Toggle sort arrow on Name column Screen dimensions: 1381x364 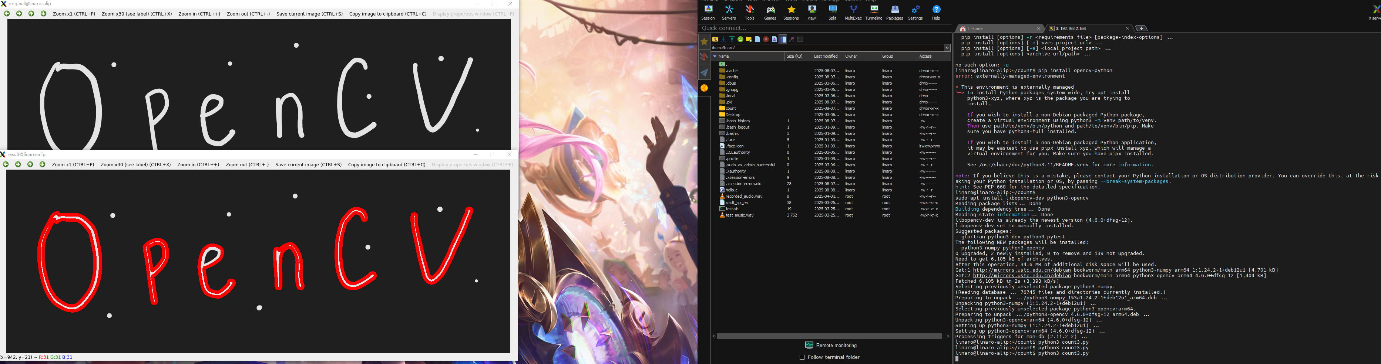pos(715,56)
